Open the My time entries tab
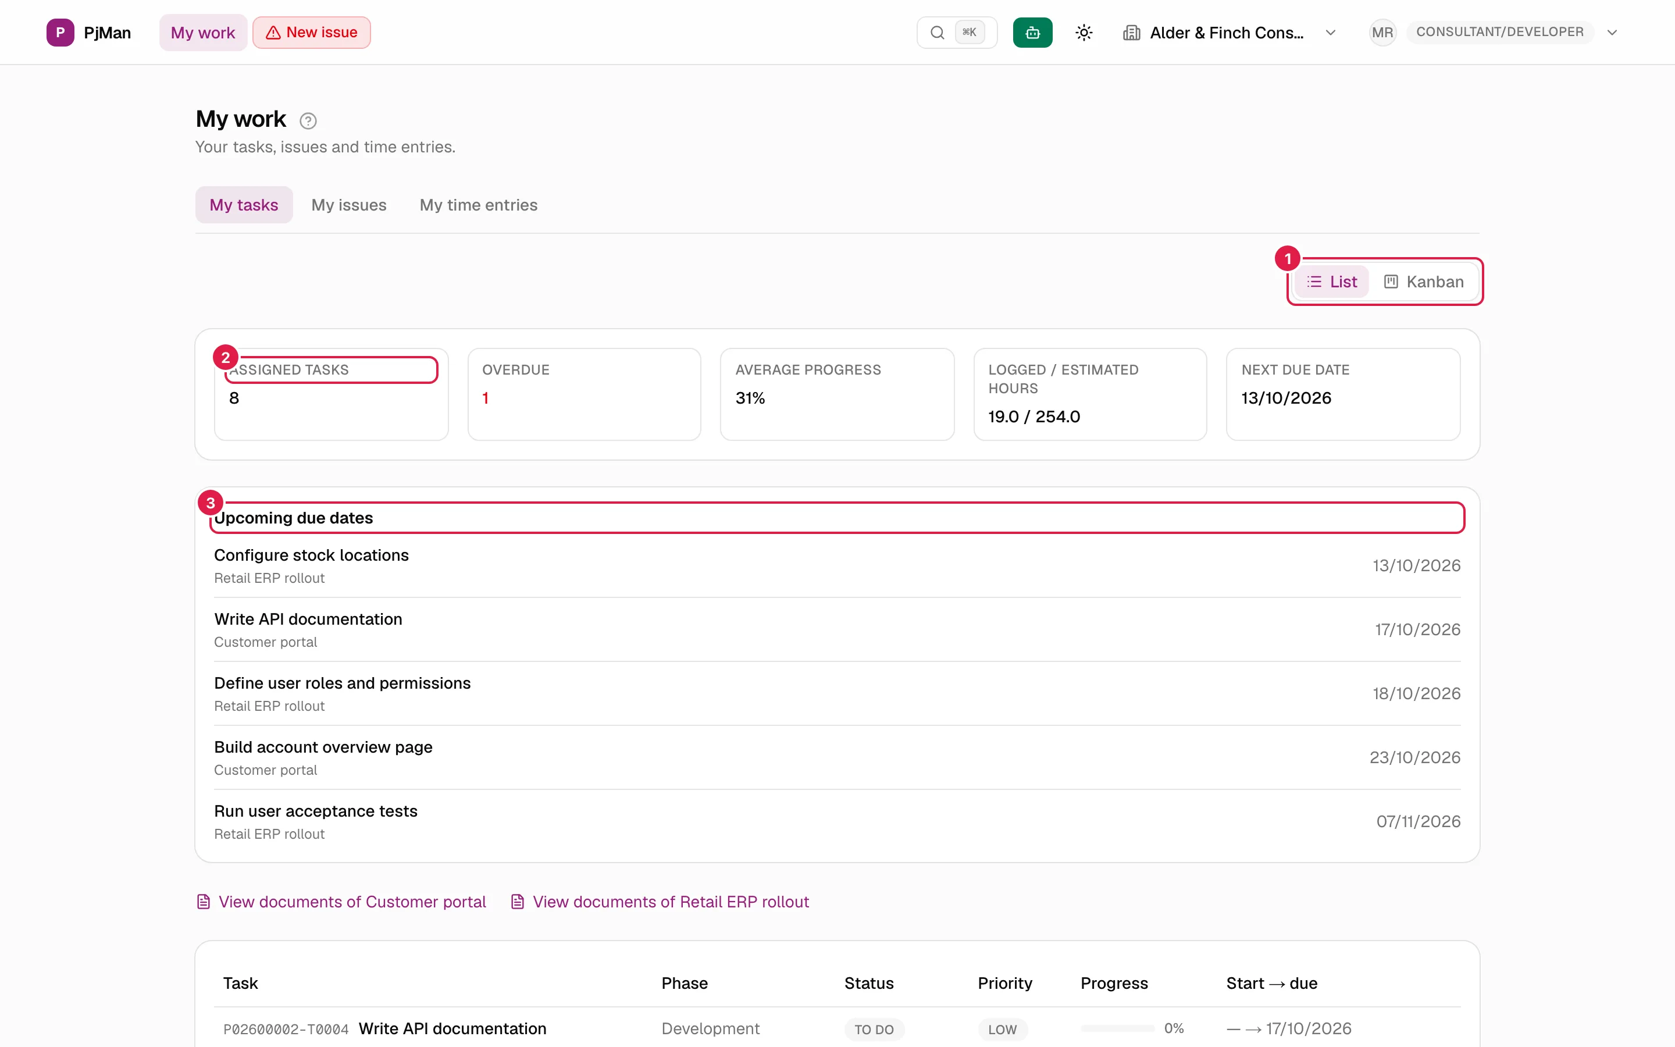 [x=478, y=205]
